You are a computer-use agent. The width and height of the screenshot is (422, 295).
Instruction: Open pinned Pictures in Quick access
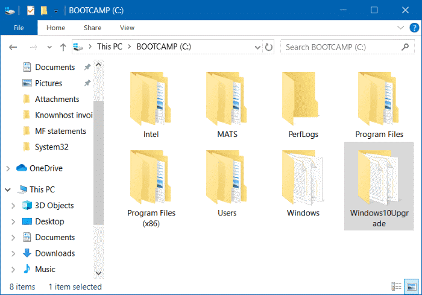point(48,83)
